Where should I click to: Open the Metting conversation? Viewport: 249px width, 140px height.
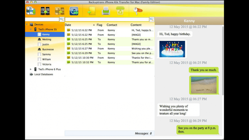coord(47,39)
